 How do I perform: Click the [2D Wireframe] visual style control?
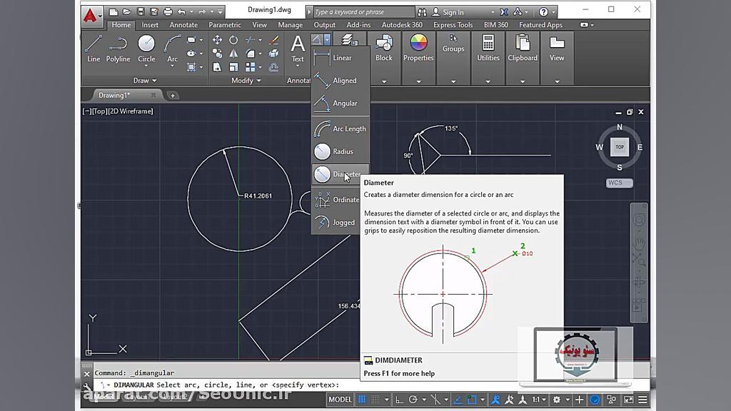point(131,111)
